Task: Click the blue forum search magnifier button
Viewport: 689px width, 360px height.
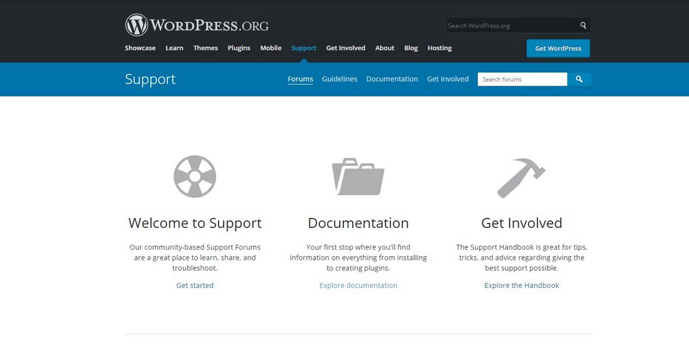Action: (x=579, y=79)
